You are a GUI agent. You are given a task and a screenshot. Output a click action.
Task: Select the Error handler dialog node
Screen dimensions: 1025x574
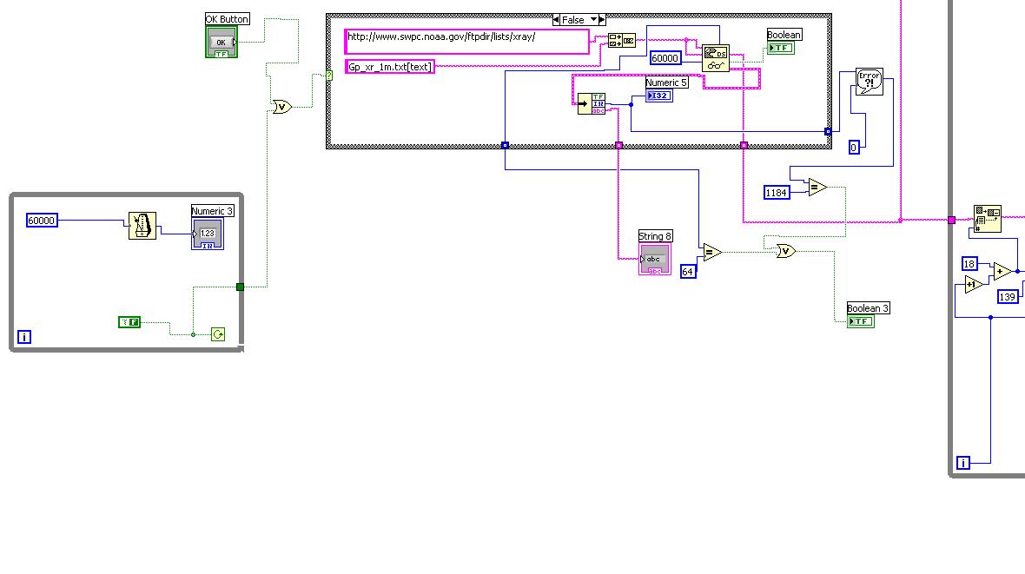[x=870, y=82]
